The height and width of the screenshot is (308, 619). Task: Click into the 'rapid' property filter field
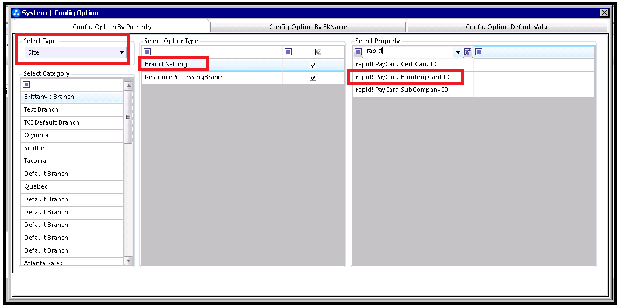tap(410, 51)
